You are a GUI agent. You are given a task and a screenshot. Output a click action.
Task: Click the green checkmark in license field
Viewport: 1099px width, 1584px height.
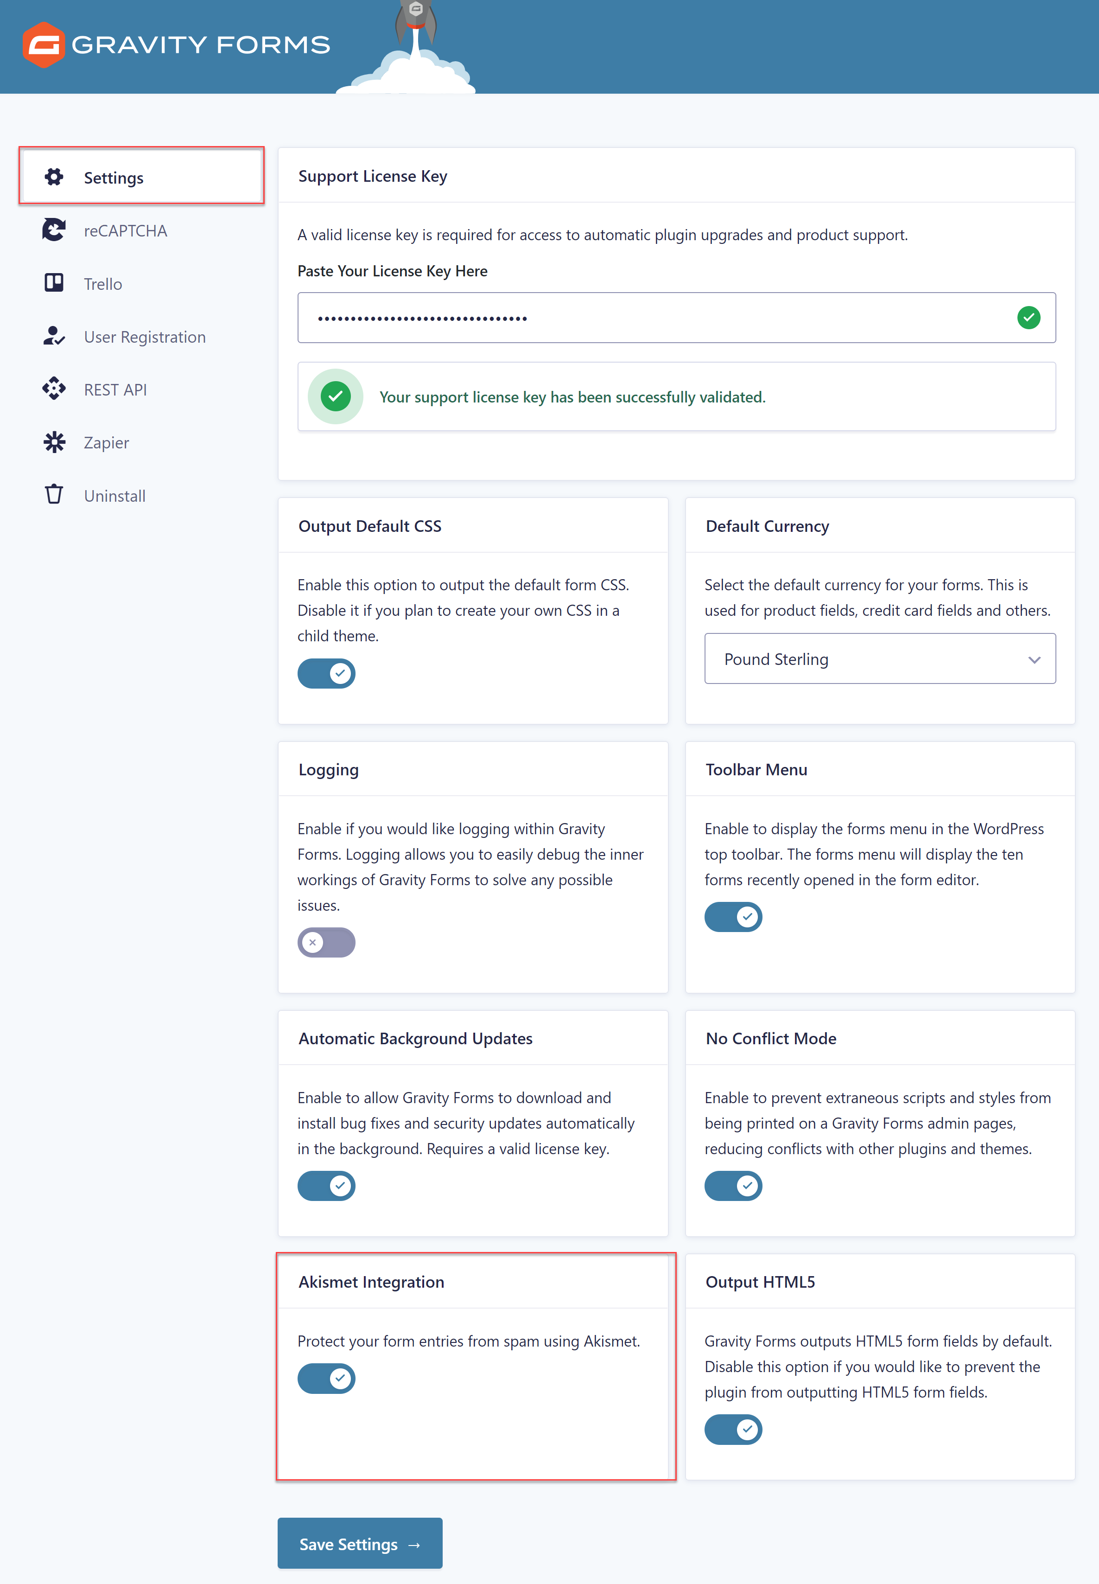click(1028, 318)
